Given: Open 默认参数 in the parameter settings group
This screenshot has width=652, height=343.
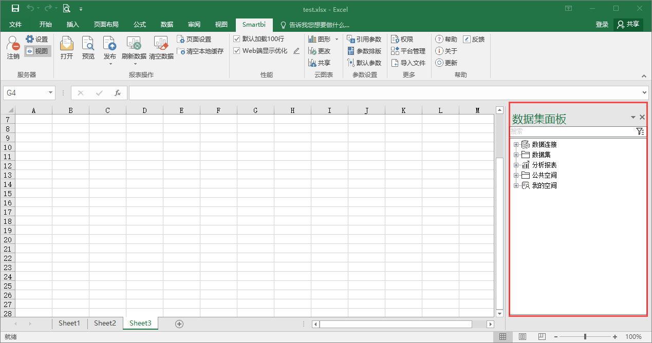Looking at the screenshot, I should click(364, 63).
